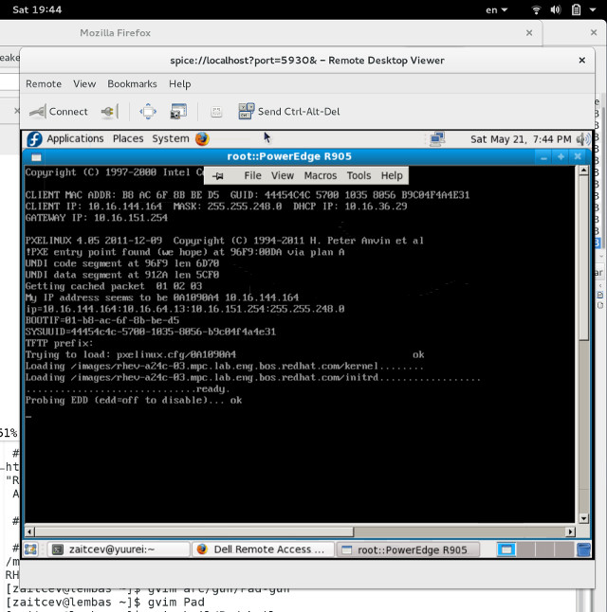Click console vertical scrollbar up arrow
Image resolution: width=607 pixels, height=612 pixels.
coord(583,171)
